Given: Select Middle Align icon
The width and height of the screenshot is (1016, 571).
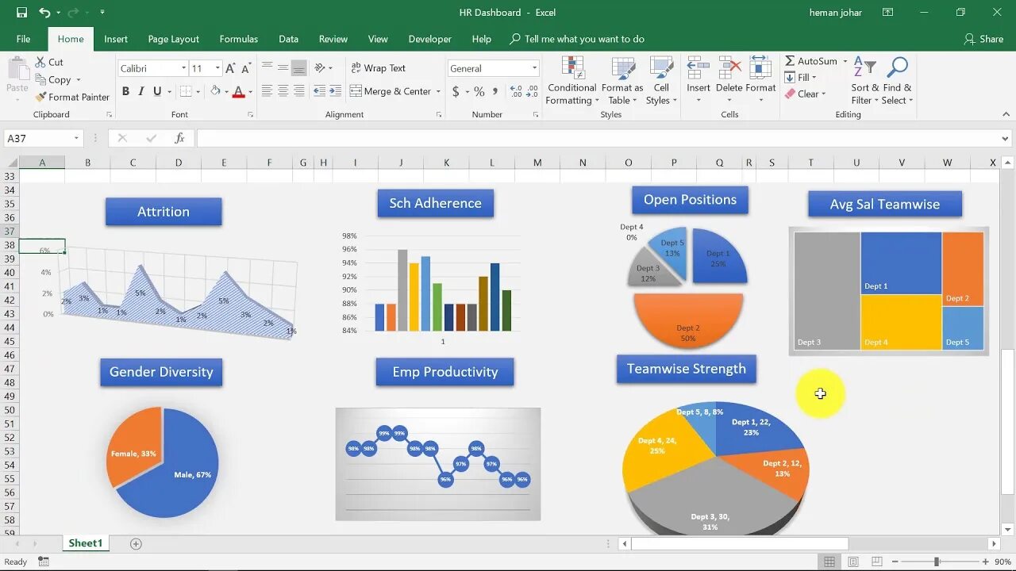Looking at the screenshot, I should pyautogui.click(x=283, y=68).
